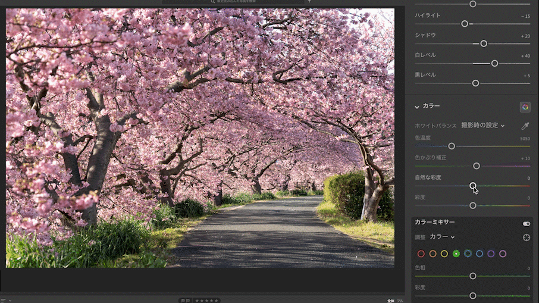539x303 pixels.
Task: Click the 自然な彩度 slider handle
Action: [473, 186]
